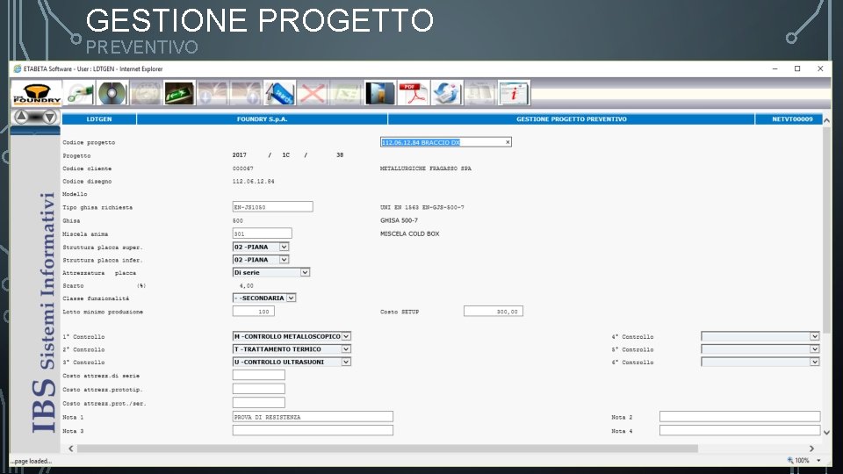843x474 pixels.
Task: Click the METALLURGICHE FRAGASSO SPA text
Action: click(x=426, y=169)
